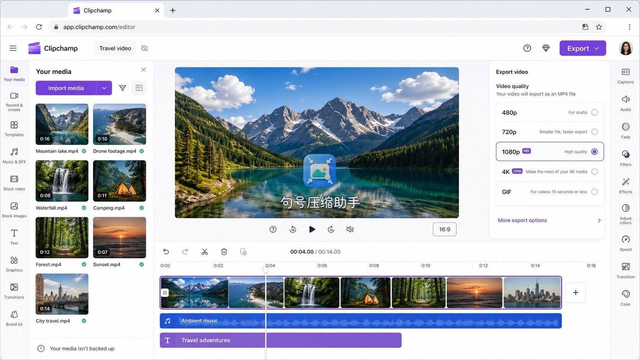Open the Captions panel
This screenshot has width=640, height=360.
[625, 76]
